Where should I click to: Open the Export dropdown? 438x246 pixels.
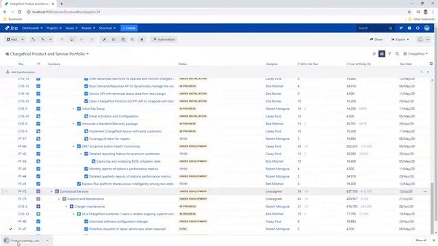coord(400,40)
